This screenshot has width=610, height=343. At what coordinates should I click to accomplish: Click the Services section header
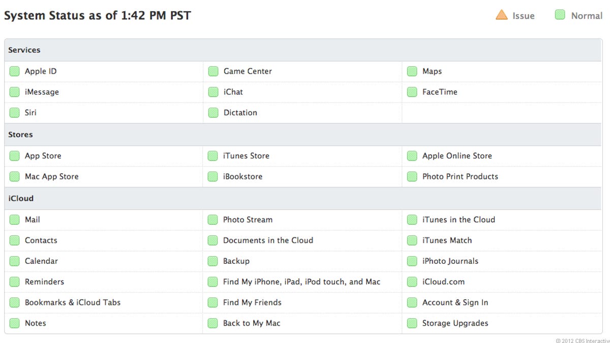tap(24, 50)
